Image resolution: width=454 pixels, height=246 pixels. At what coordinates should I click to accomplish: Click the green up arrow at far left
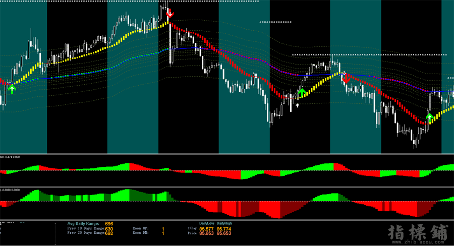12,89
